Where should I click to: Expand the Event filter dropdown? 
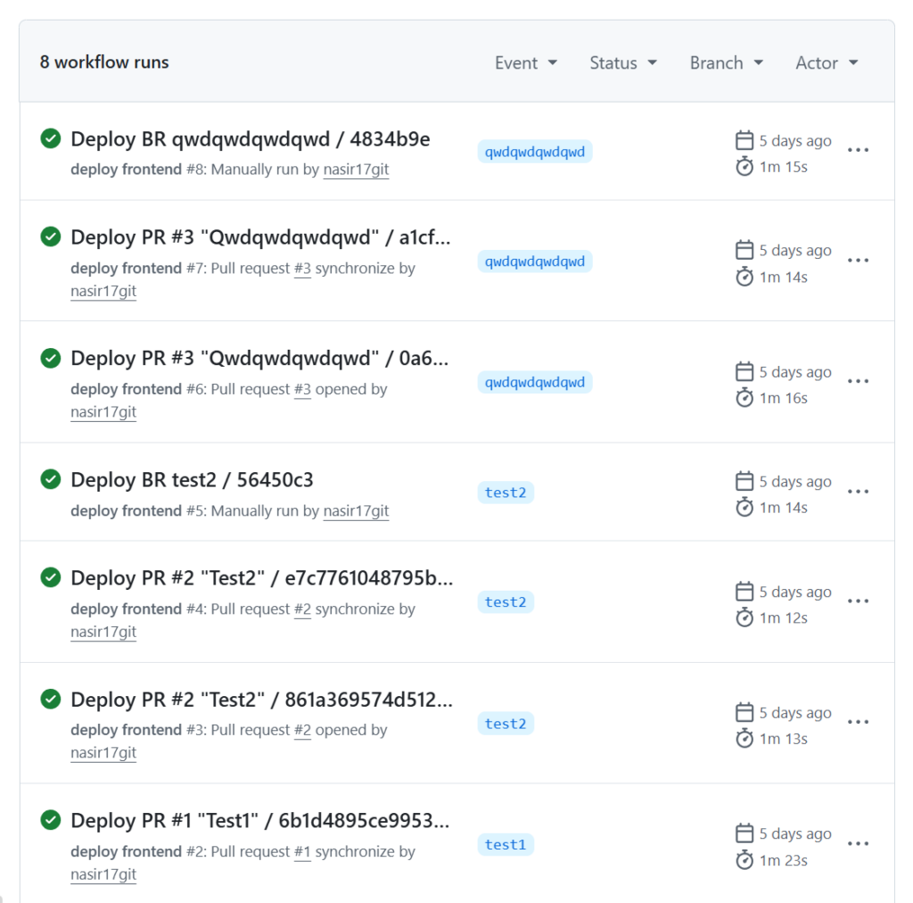[x=526, y=63]
